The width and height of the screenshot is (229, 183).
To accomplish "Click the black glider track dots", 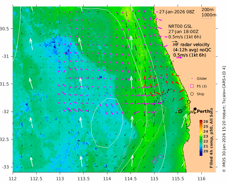I will [x=163, y=96].
